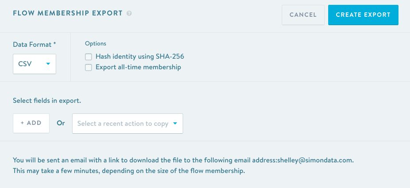Enable Hash identity using SHA-256 checkbox
The height and width of the screenshot is (188, 410).
pyautogui.click(x=88, y=56)
